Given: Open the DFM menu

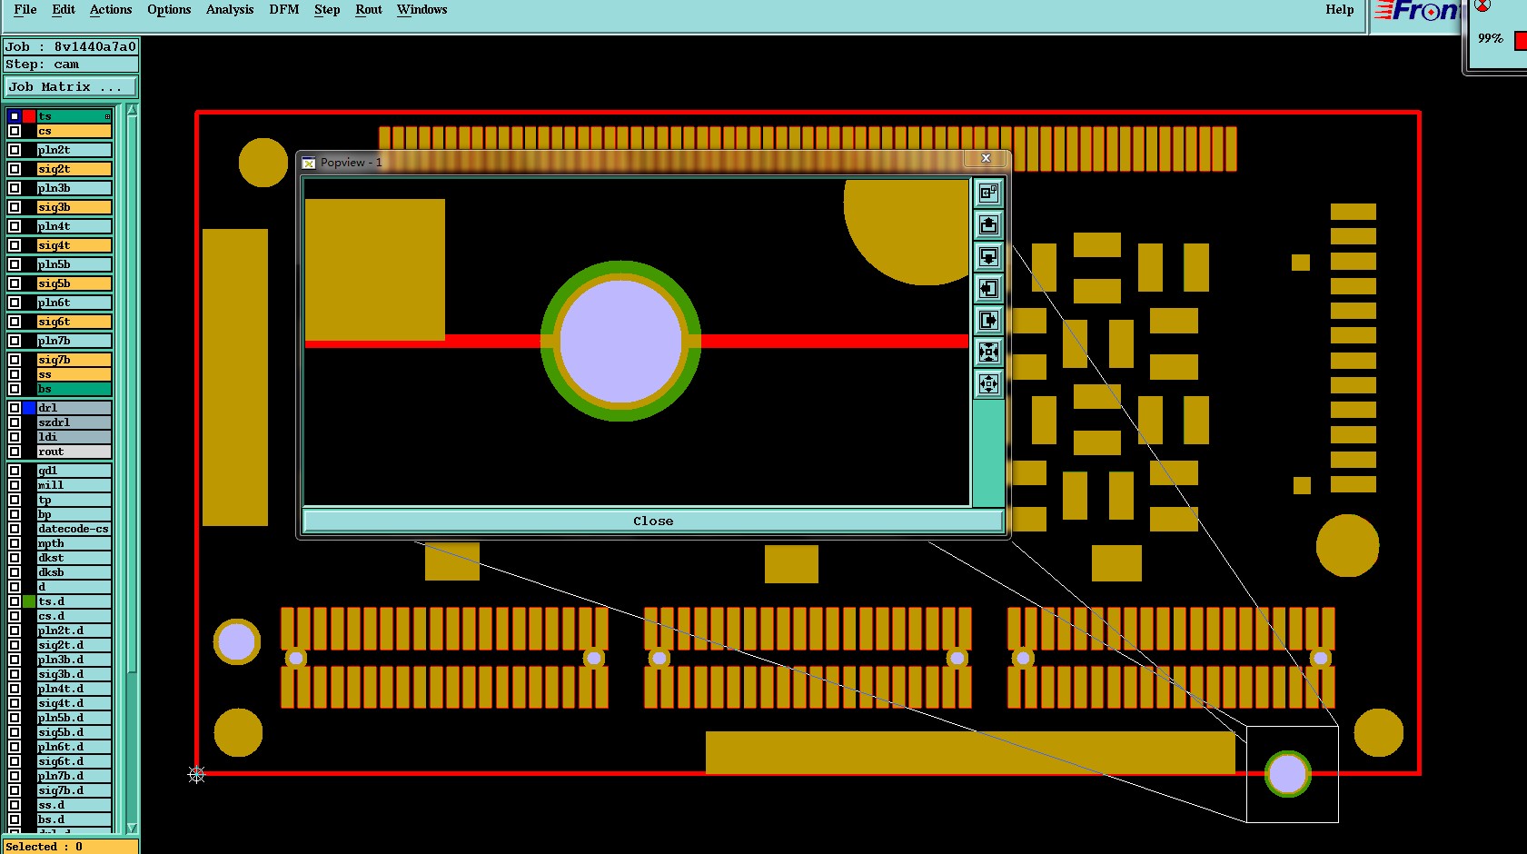Looking at the screenshot, I should [283, 10].
